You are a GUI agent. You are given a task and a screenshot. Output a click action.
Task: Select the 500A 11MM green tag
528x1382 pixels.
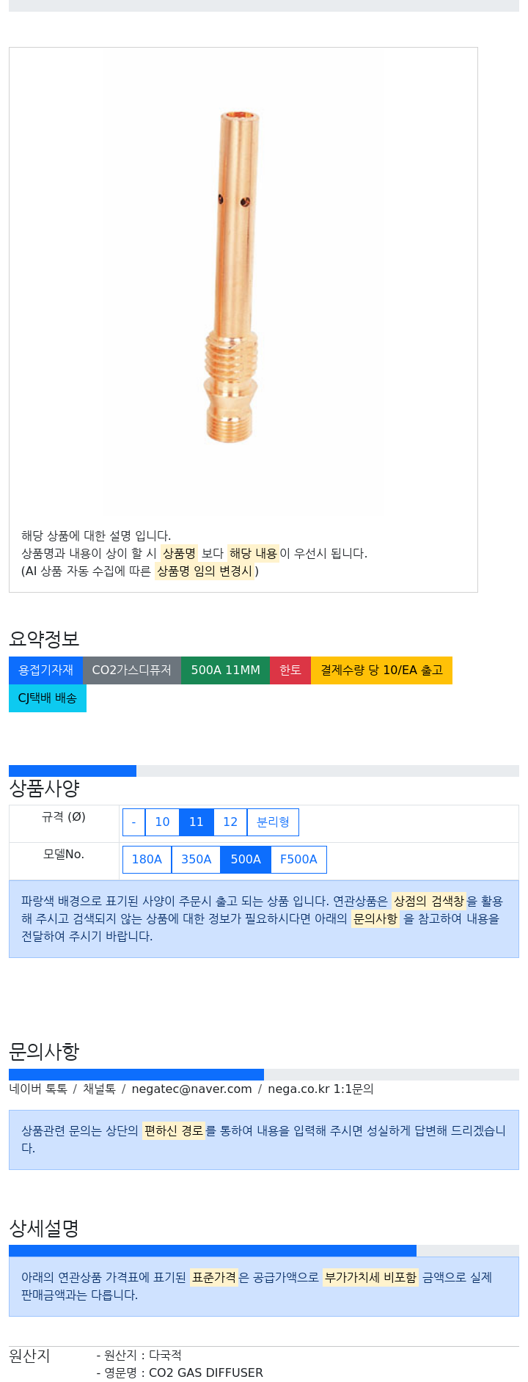[225, 670]
